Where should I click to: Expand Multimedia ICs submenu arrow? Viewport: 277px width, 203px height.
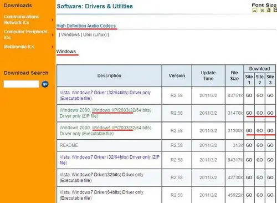pyautogui.click(x=53, y=47)
